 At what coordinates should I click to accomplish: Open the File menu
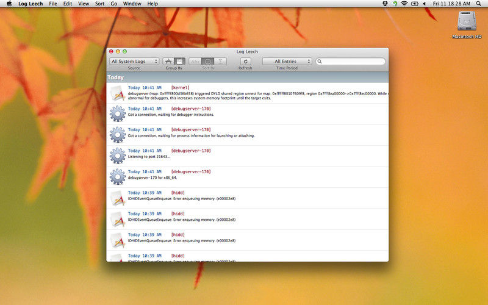(x=53, y=4)
